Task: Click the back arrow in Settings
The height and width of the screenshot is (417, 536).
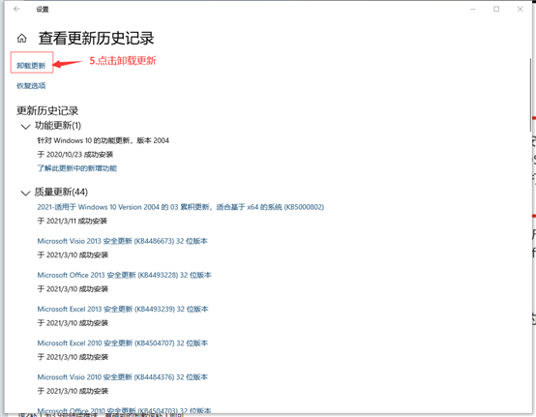Action: point(16,10)
